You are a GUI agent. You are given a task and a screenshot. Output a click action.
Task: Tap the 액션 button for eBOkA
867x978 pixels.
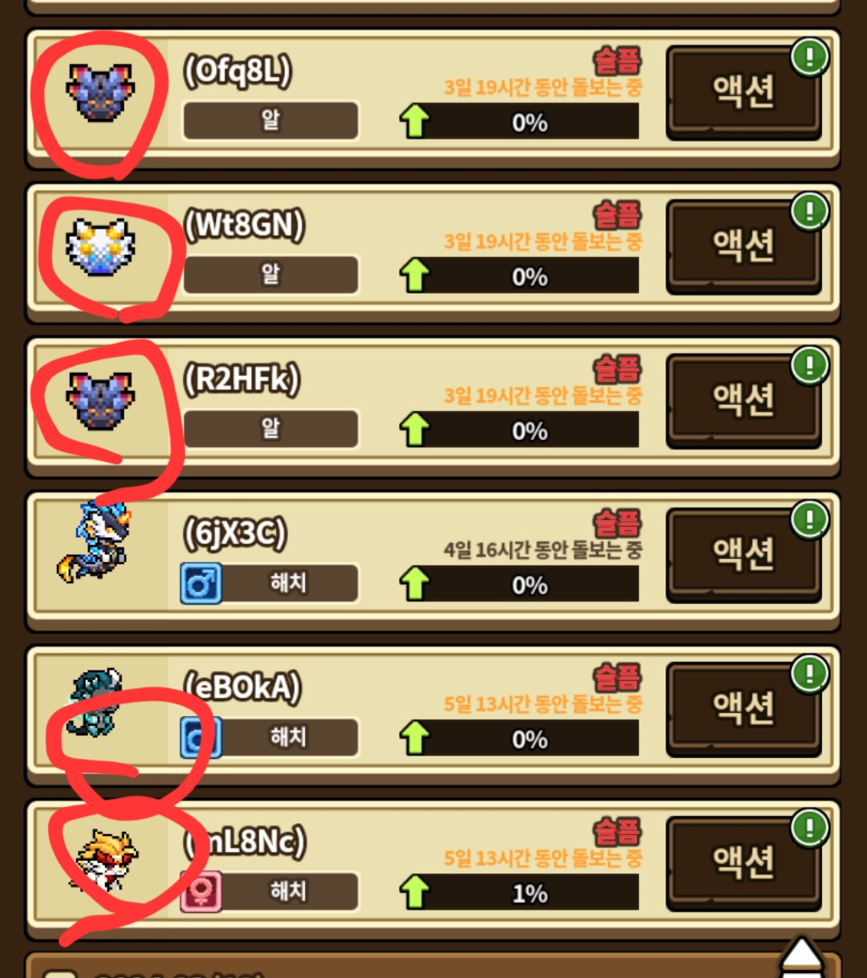coord(743,710)
